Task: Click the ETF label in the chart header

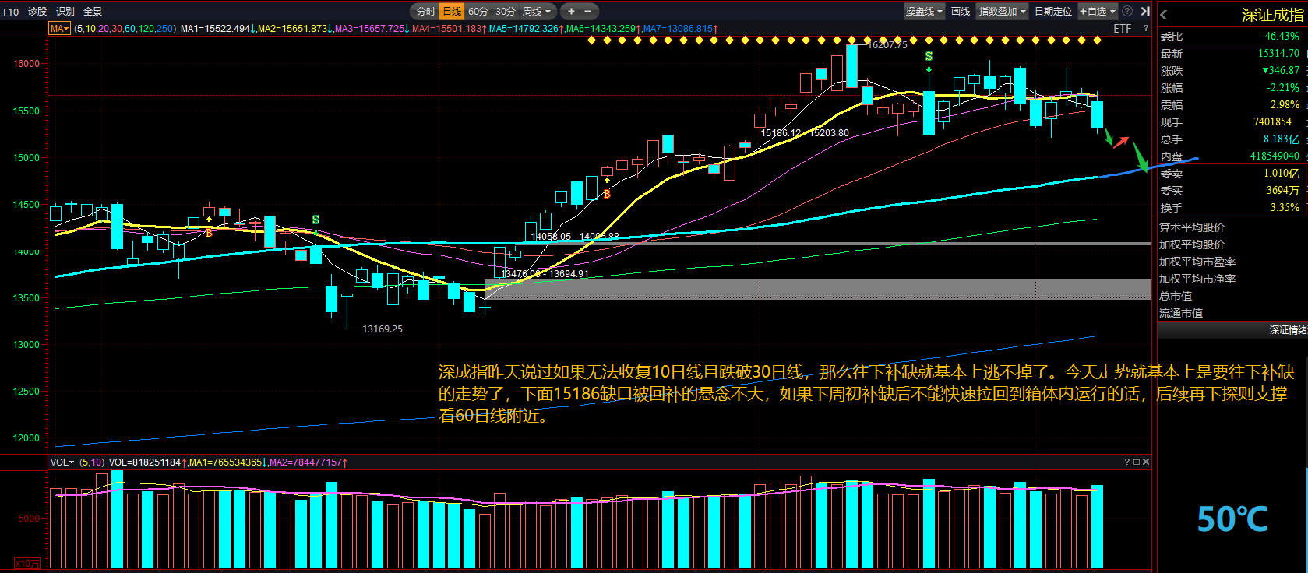Action: tap(1122, 29)
